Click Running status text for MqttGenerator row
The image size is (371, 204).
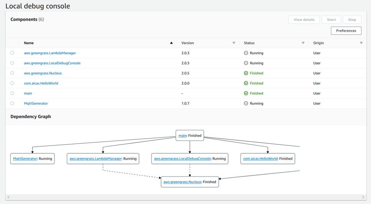pyautogui.click(x=257, y=104)
